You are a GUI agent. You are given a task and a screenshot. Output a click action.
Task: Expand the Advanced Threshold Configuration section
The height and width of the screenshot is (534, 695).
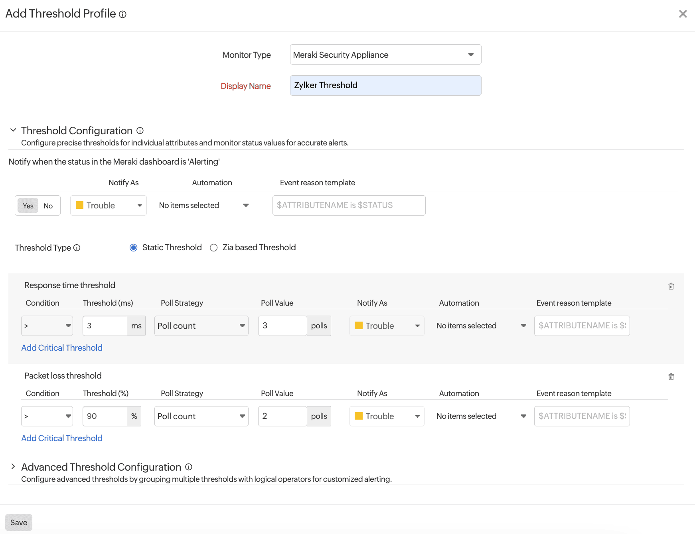pos(13,467)
